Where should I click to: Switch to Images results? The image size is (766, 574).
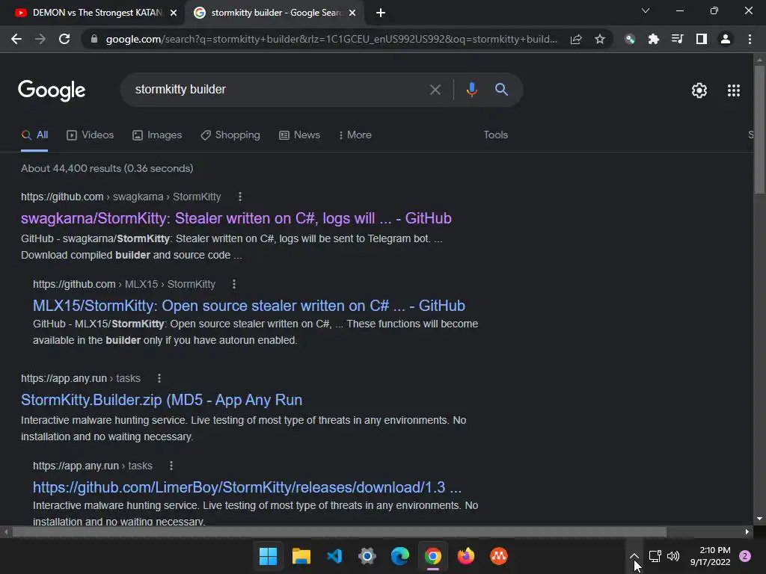157,135
